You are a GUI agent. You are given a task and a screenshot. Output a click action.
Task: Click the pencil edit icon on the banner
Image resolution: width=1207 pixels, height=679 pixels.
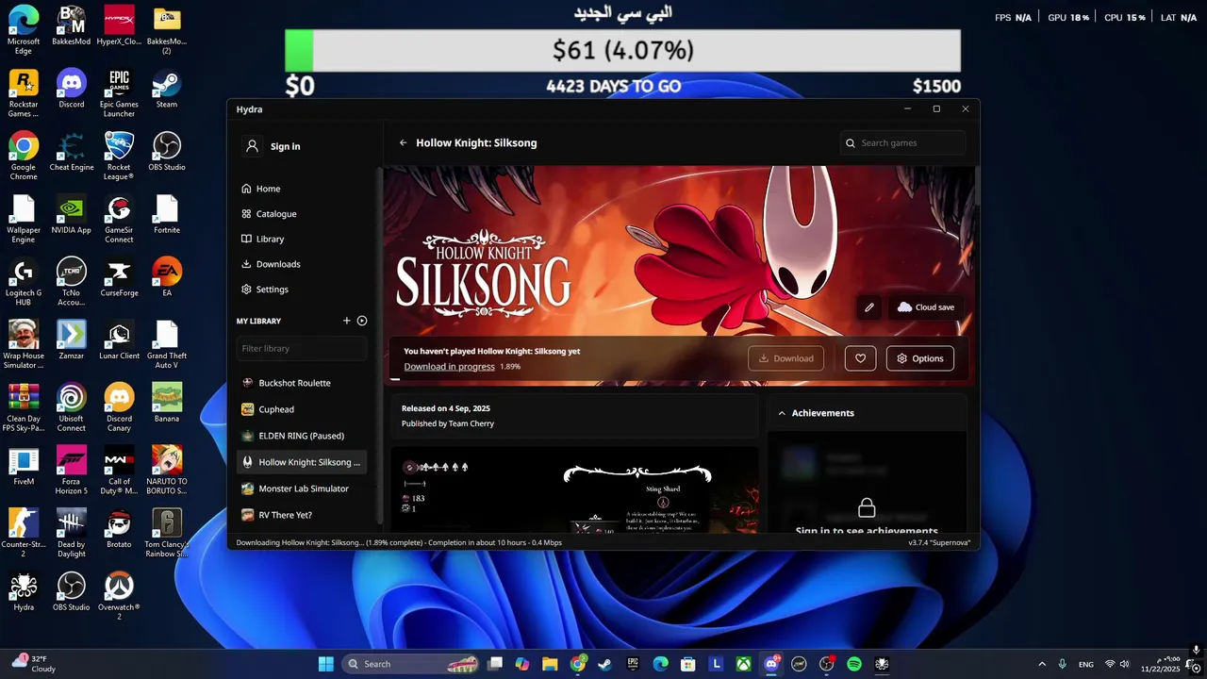(869, 307)
